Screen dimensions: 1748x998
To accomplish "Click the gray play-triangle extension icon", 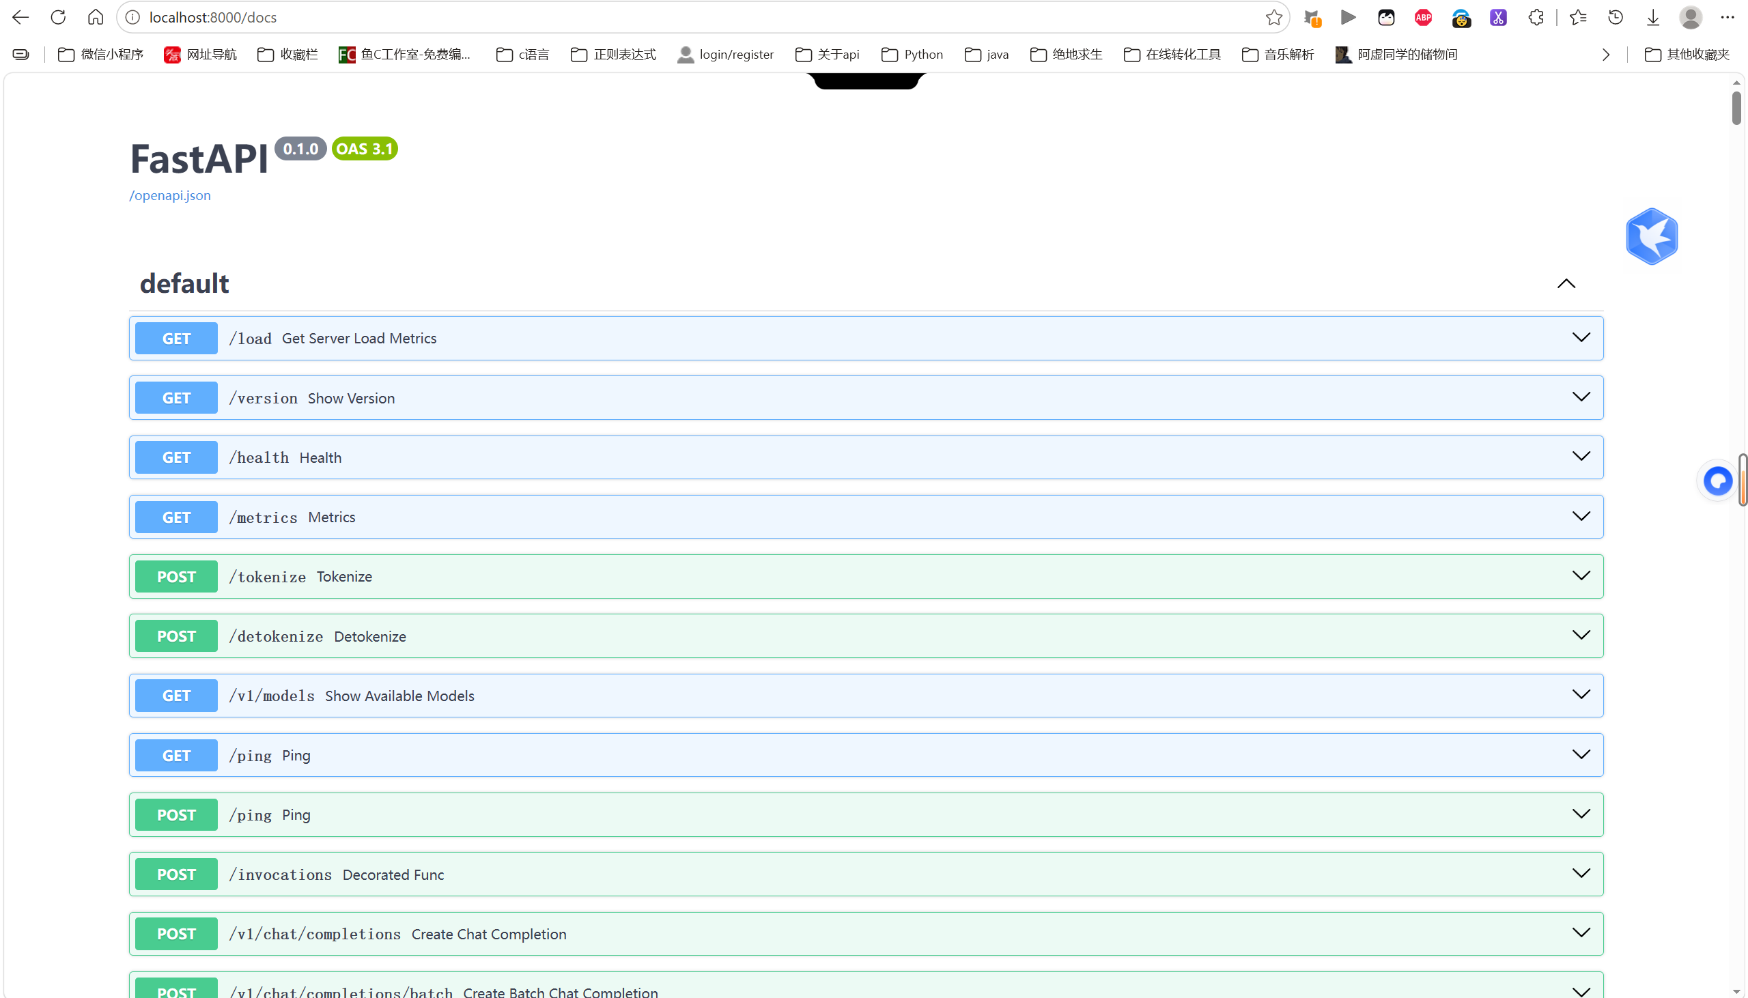I will pos(1349,17).
